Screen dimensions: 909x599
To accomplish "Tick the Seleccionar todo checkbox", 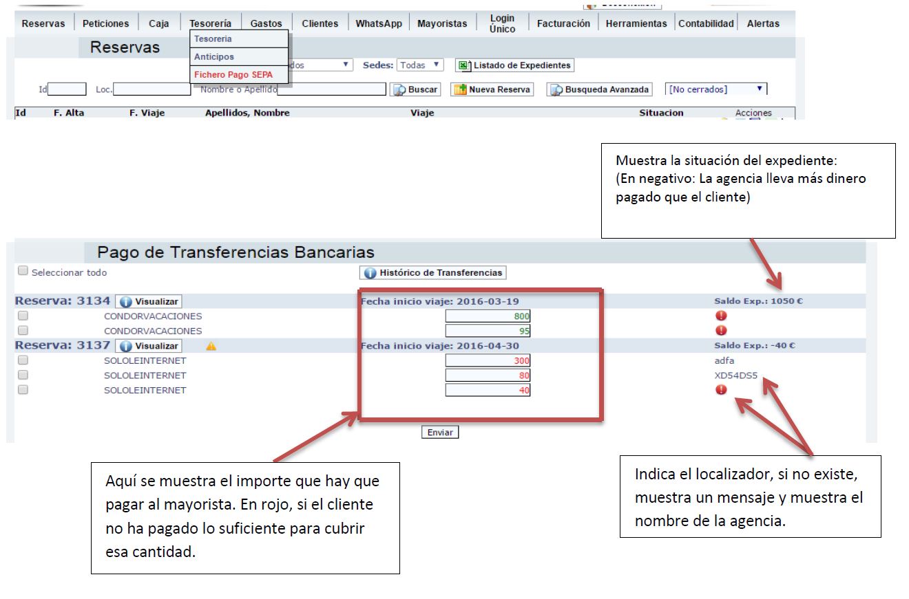I will click(23, 271).
